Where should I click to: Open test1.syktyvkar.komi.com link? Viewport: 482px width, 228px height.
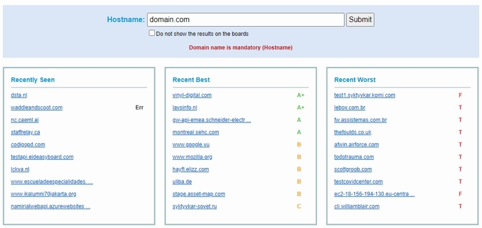point(364,95)
